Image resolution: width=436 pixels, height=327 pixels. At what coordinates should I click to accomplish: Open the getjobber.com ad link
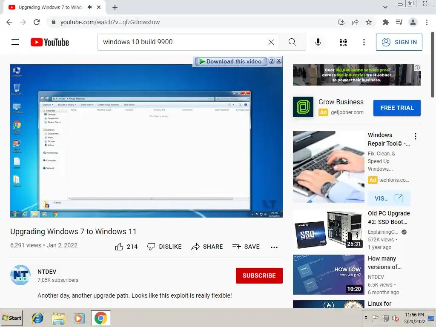point(347,112)
